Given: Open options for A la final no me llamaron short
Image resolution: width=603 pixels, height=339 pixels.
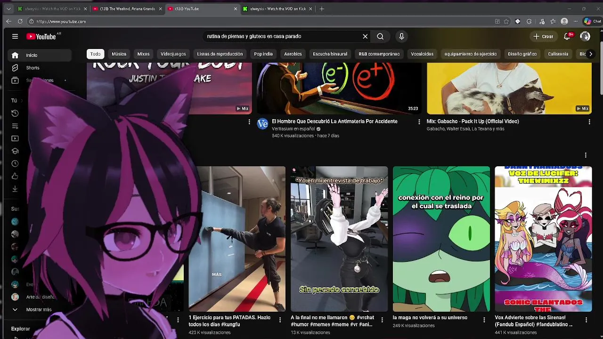Looking at the screenshot, I should (x=382, y=320).
